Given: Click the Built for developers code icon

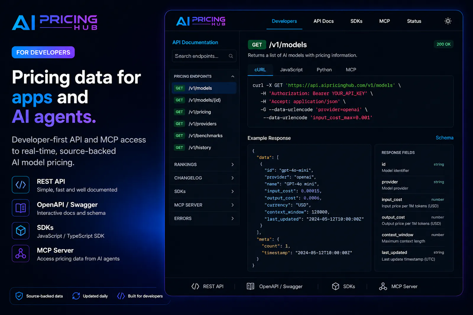Looking at the screenshot, I should [121, 296].
